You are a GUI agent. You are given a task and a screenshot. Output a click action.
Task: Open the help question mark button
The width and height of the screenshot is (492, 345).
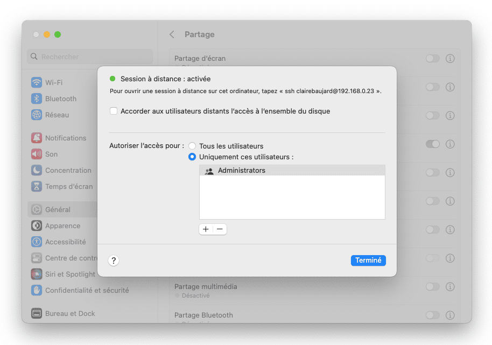114,260
